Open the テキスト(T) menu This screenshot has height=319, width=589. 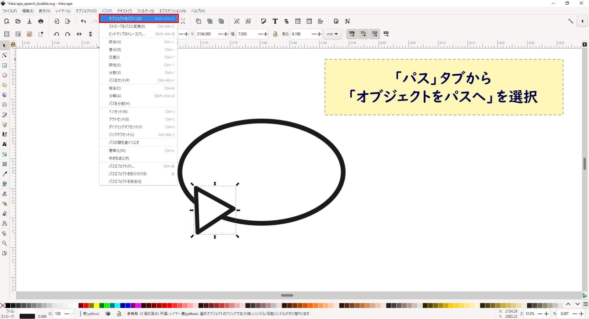coord(124,11)
